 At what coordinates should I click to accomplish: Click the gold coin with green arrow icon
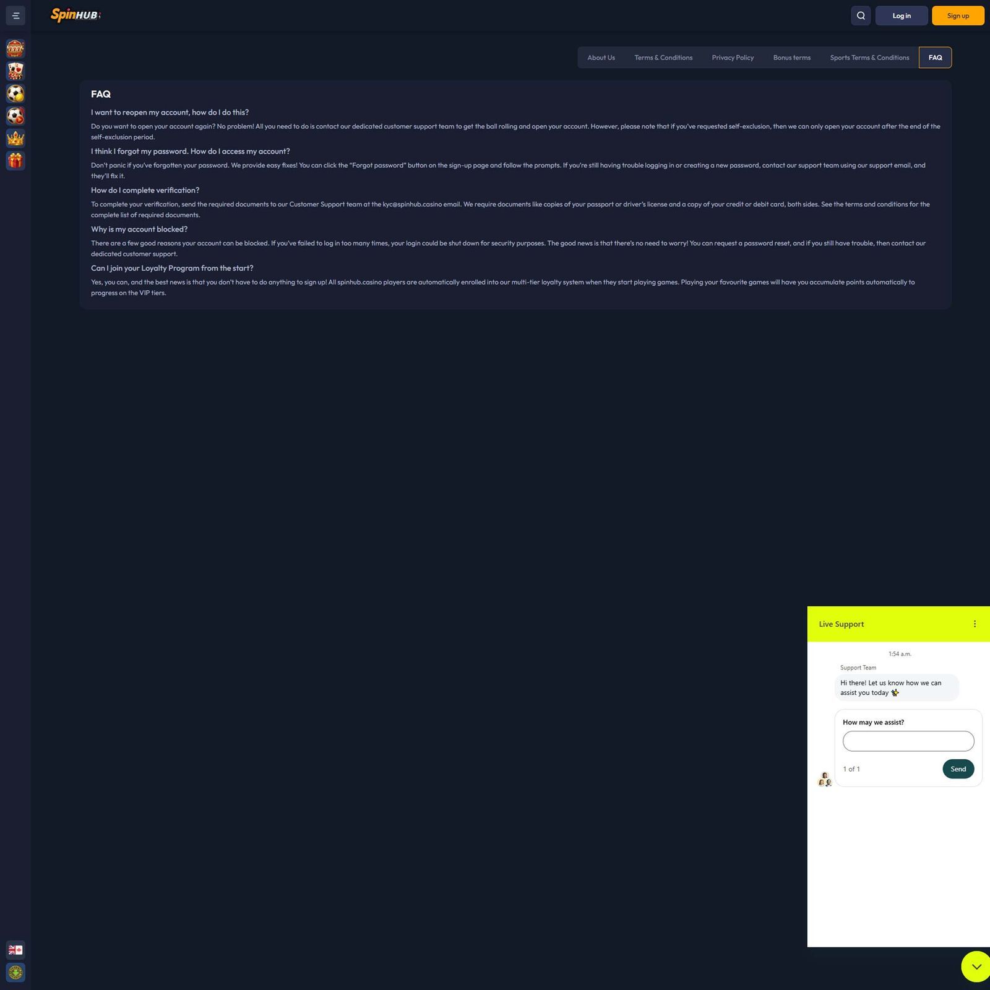pyautogui.click(x=15, y=972)
